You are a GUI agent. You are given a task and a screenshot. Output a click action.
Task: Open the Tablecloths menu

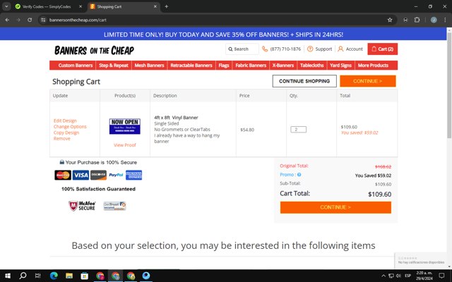click(x=311, y=66)
